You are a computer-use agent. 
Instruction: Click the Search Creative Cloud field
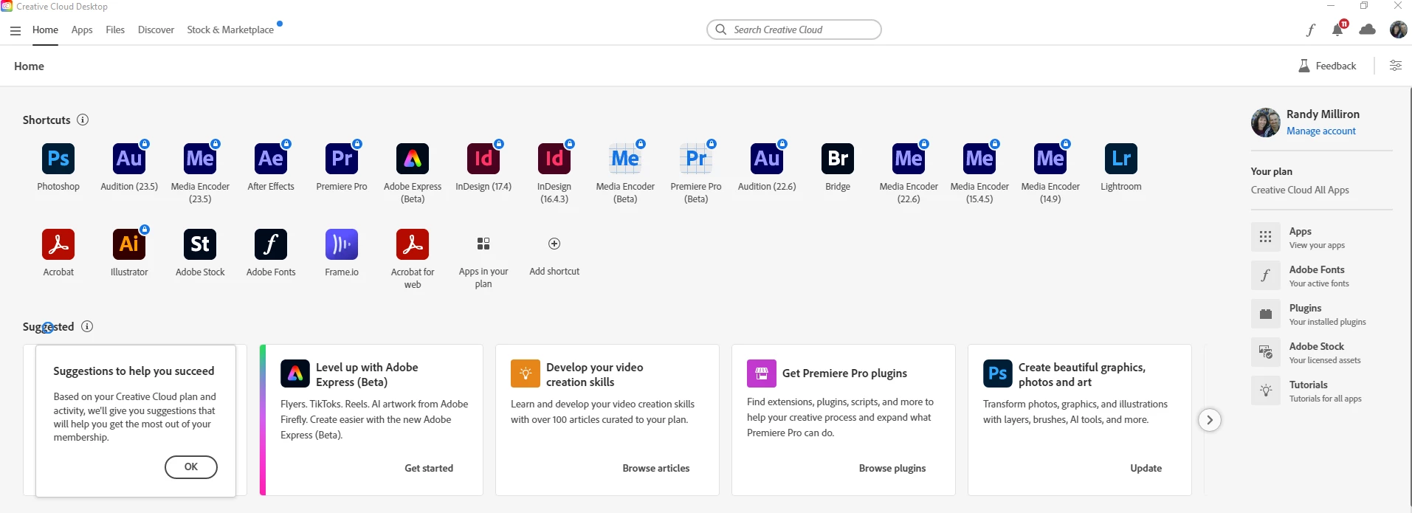(794, 30)
